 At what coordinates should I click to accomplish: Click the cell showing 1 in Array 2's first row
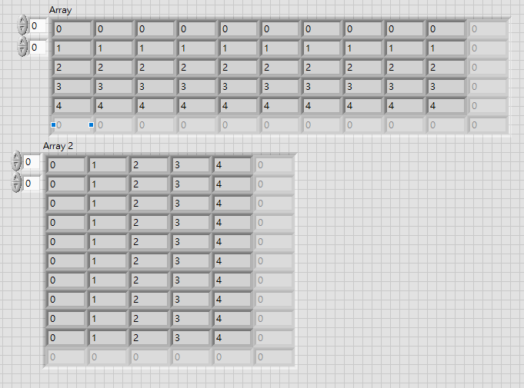(108, 165)
